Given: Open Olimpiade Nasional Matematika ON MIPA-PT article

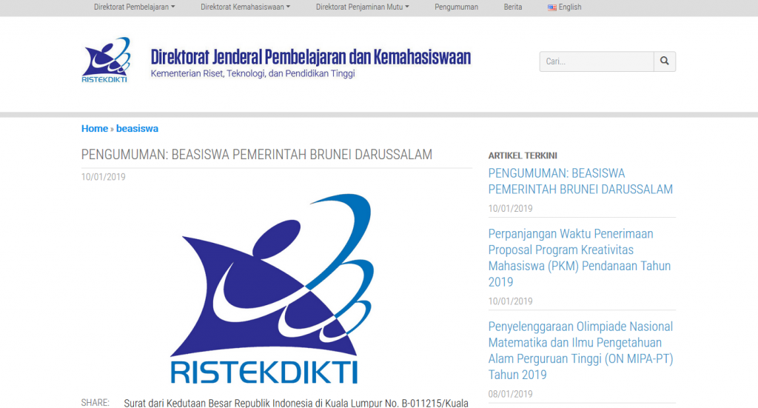Looking at the screenshot, I should 581,350.
